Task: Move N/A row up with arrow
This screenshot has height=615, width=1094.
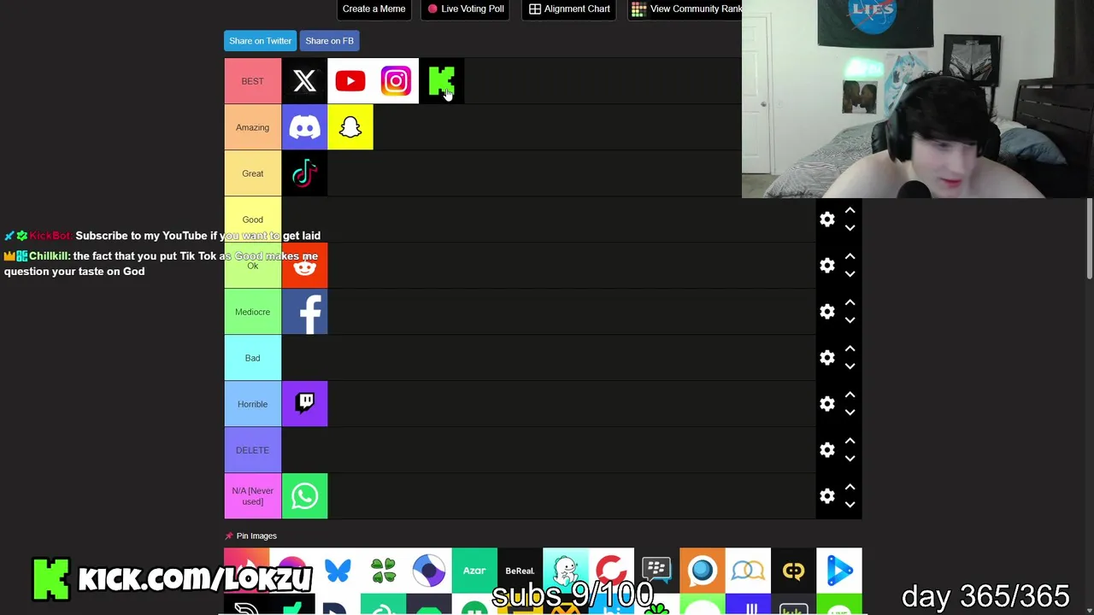Action: pos(850,487)
